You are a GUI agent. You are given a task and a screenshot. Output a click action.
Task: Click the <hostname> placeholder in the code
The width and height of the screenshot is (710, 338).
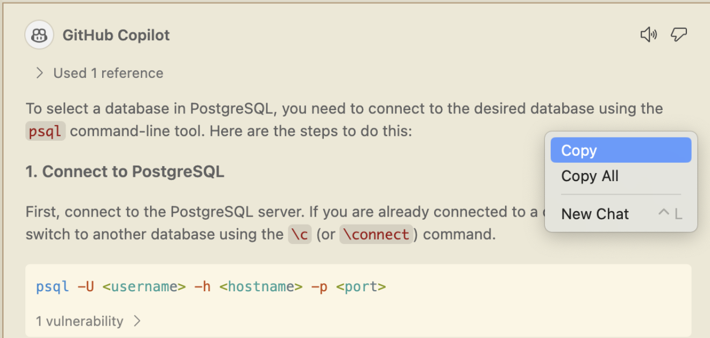(x=261, y=286)
